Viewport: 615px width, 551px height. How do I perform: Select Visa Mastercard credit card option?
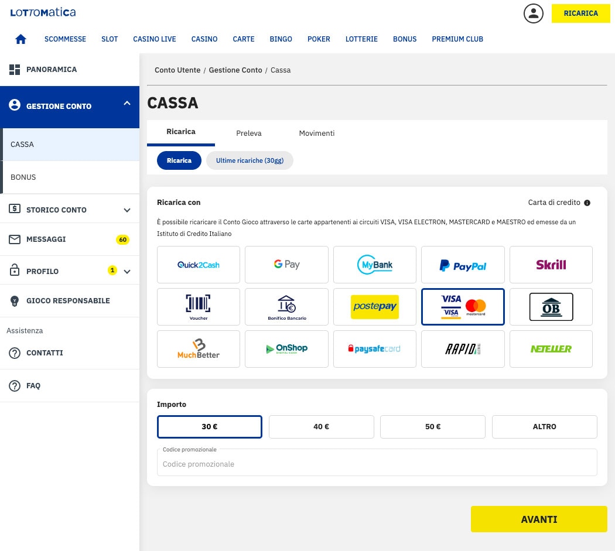coord(463,307)
